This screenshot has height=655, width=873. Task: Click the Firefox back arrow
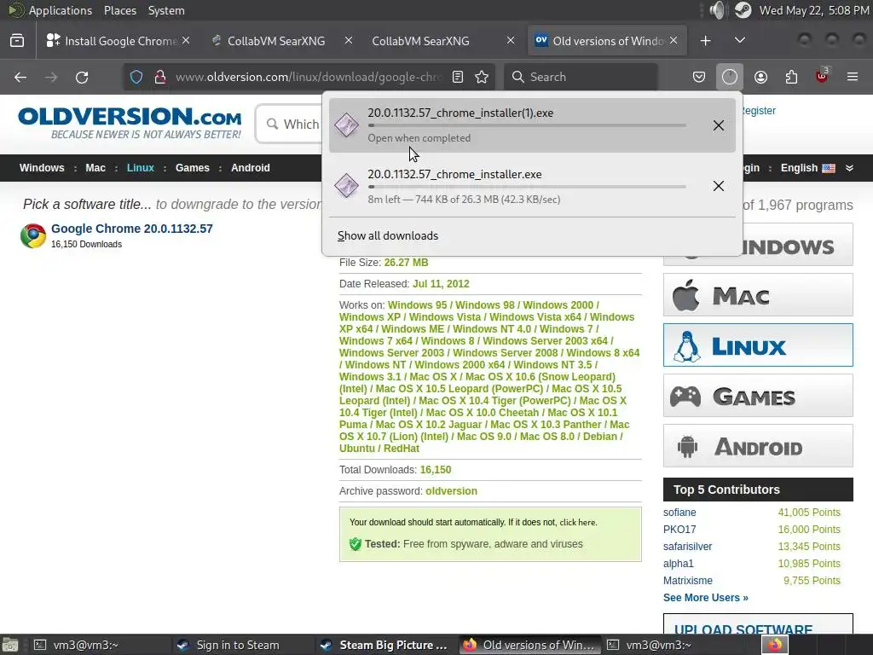(x=20, y=78)
